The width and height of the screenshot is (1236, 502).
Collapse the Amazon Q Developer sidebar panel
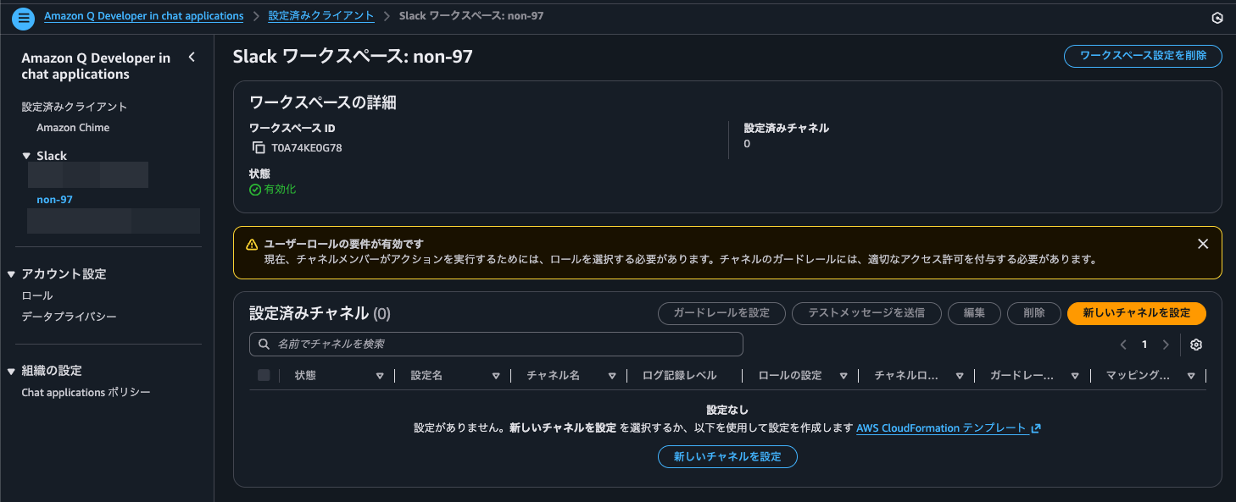(x=192, y=56)
